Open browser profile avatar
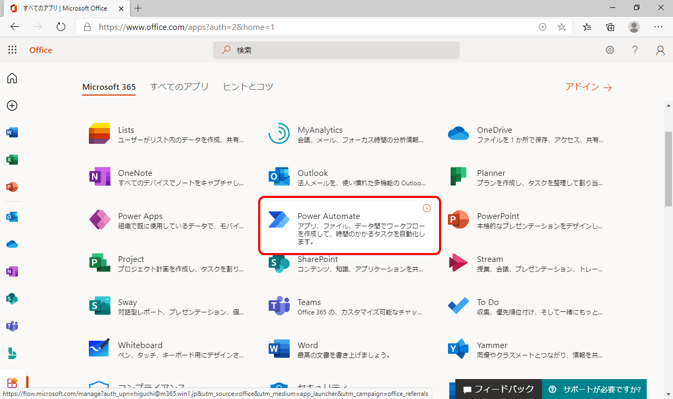 [x=634, y=27]
